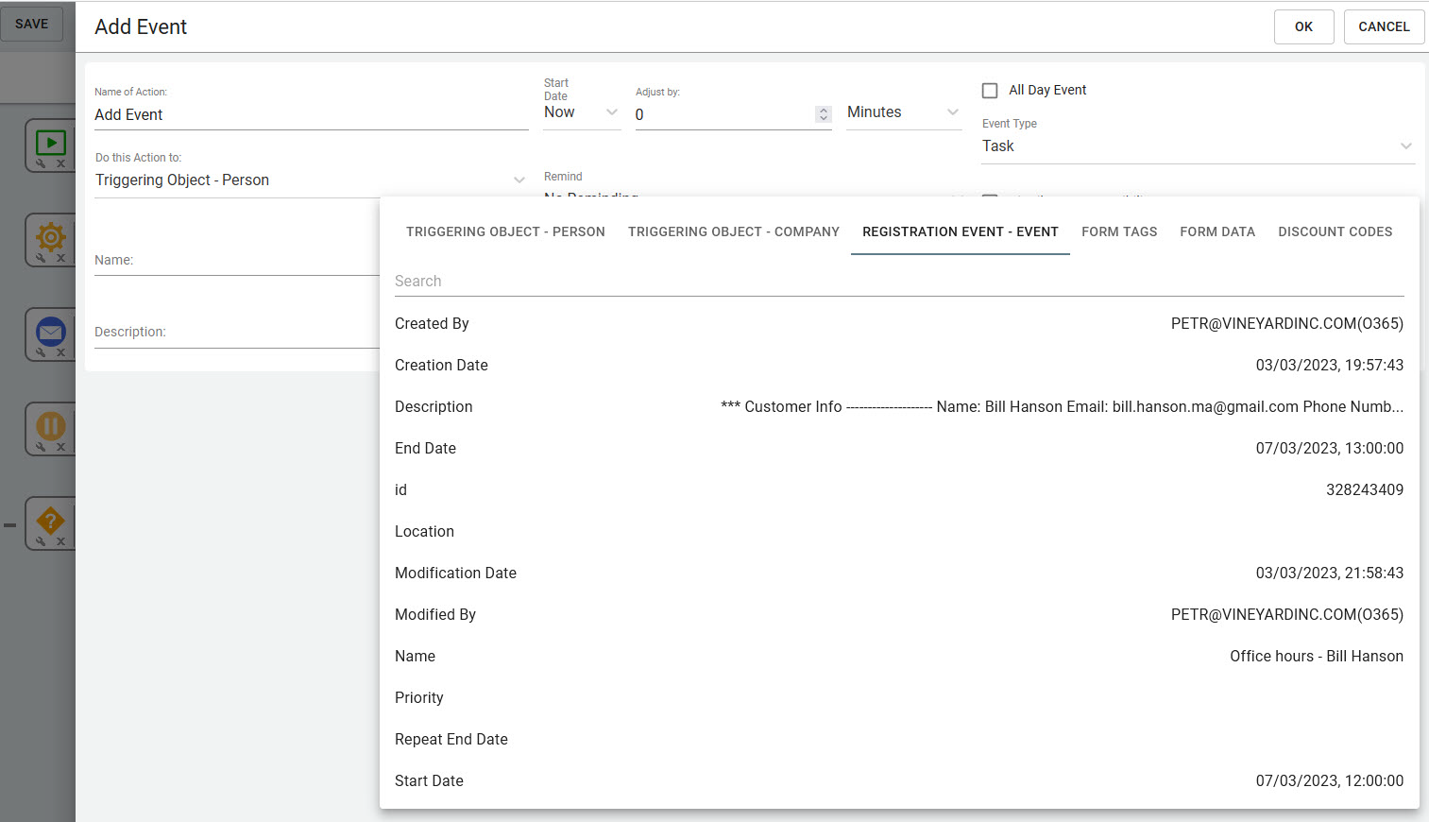
Task: Select the blue envelope email node icon
Action: pyautogui.click(x=50, y=332)
